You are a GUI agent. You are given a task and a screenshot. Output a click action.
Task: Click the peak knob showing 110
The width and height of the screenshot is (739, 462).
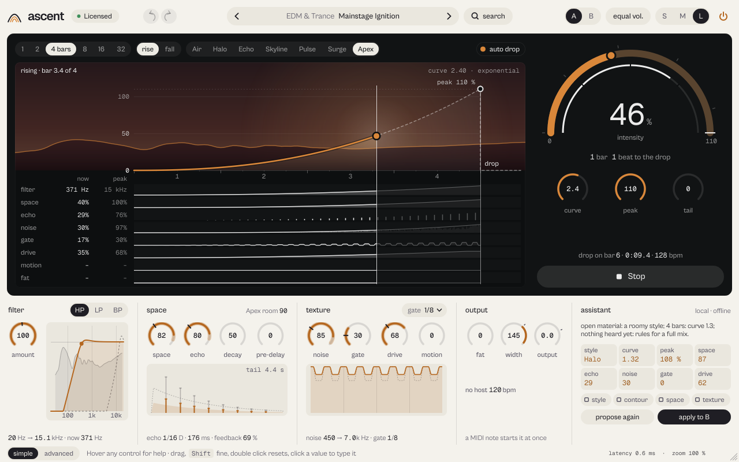[630, 189]
